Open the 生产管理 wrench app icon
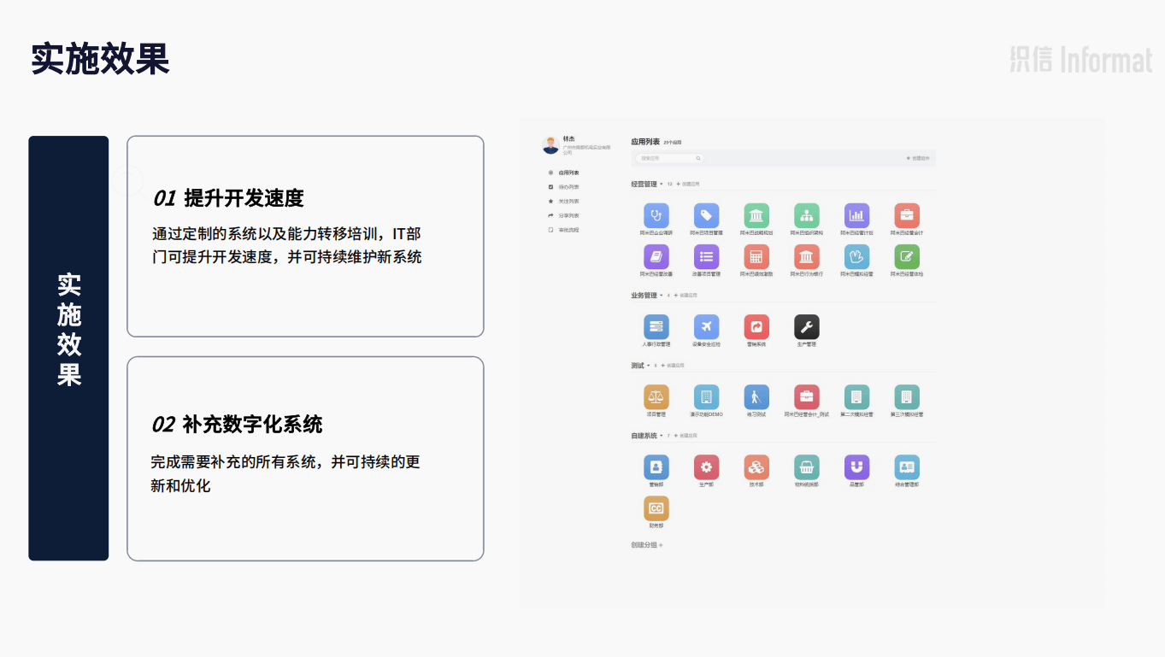Image resolution: width=1165 pixels, height=657 pixels. coord(806,327)
